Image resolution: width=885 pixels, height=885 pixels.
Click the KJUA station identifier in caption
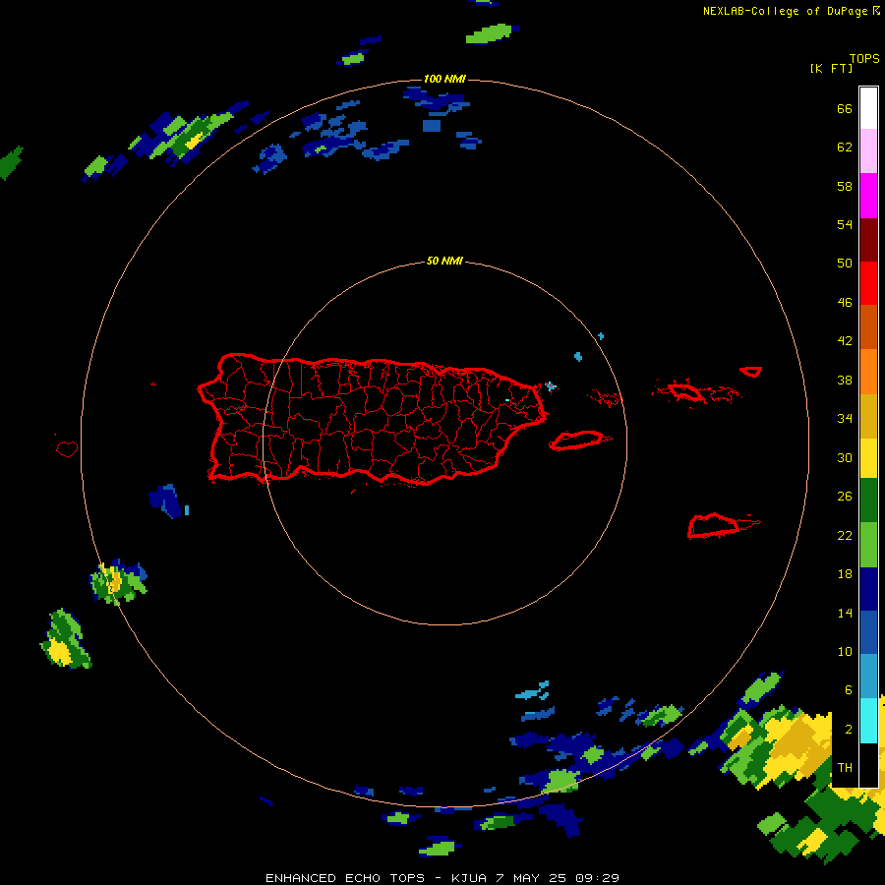coord(470,878)
